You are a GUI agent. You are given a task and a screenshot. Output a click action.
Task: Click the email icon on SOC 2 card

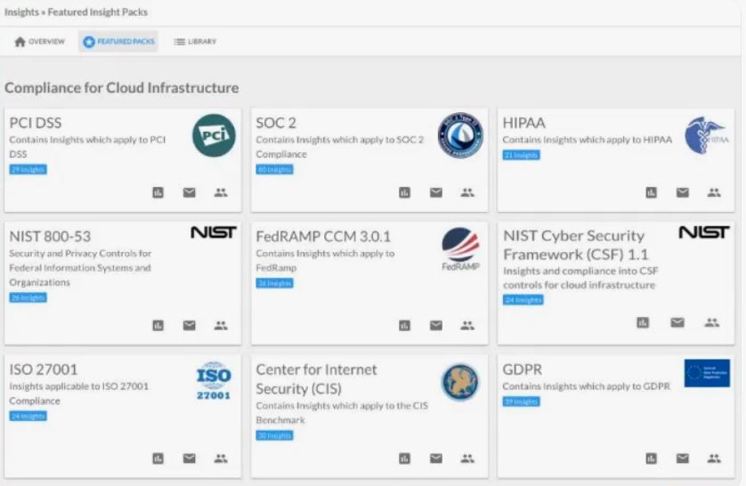click(436, 192)
